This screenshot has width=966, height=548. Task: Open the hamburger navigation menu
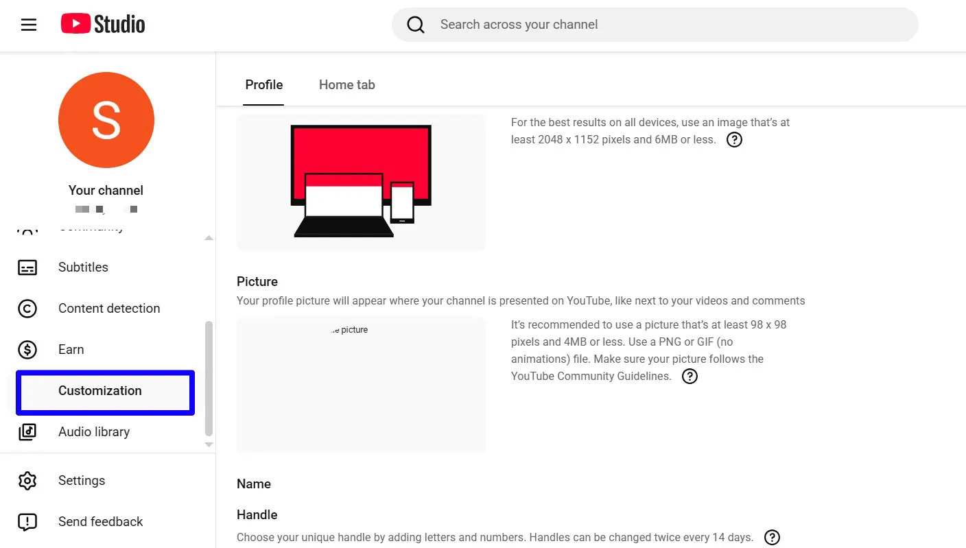[x=29, y=25]
